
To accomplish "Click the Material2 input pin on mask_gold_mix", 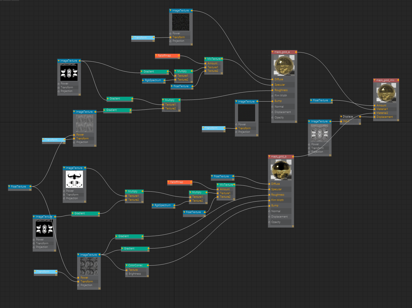I will click(374, 113).
